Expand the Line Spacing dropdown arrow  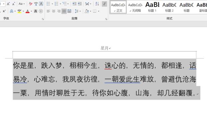80,11
